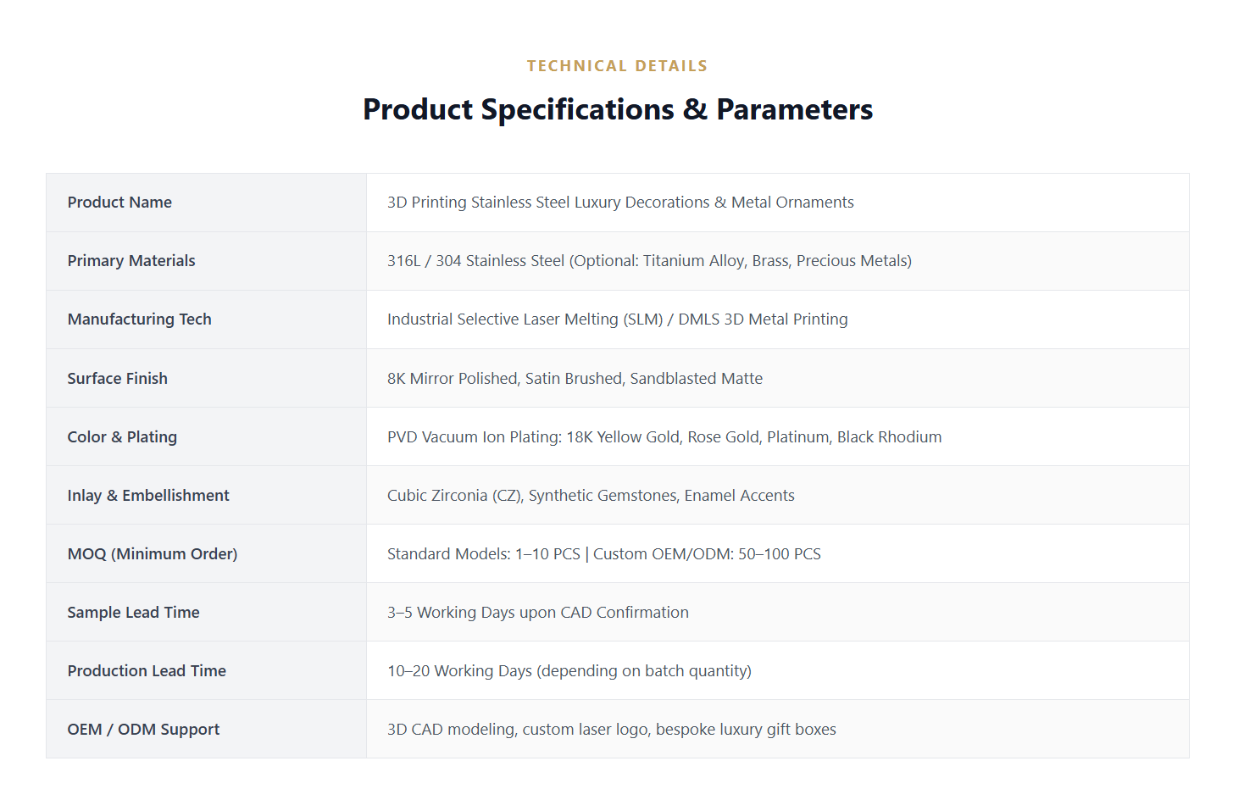Select the 'Surface Finish' label cell
Viewport: 1233px width, 811px height.
click(x=206, y=378)
